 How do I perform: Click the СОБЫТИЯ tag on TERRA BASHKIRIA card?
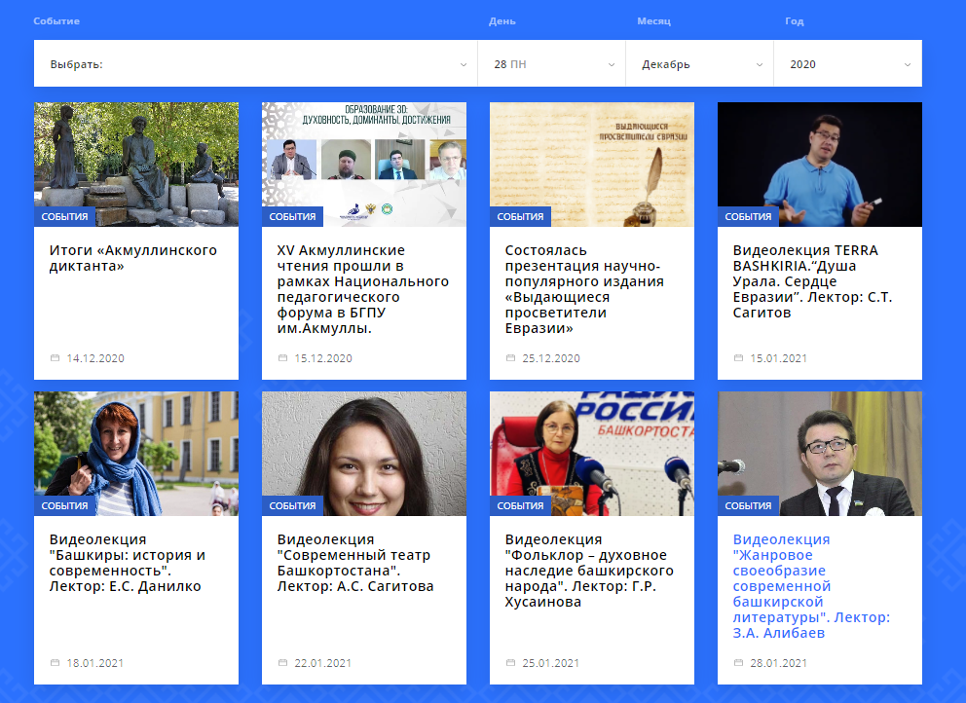click(748, 217)
